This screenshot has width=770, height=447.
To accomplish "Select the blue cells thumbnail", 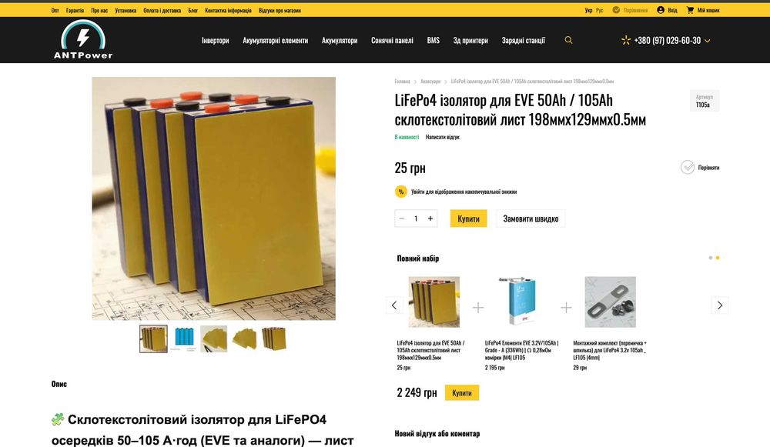I will [184, 339].
